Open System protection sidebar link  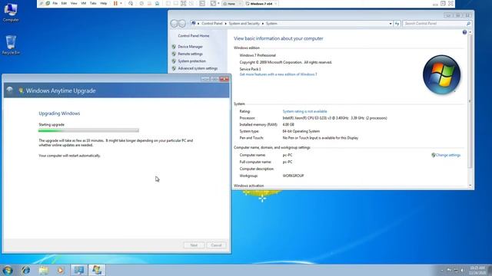[x=191, y=61]
